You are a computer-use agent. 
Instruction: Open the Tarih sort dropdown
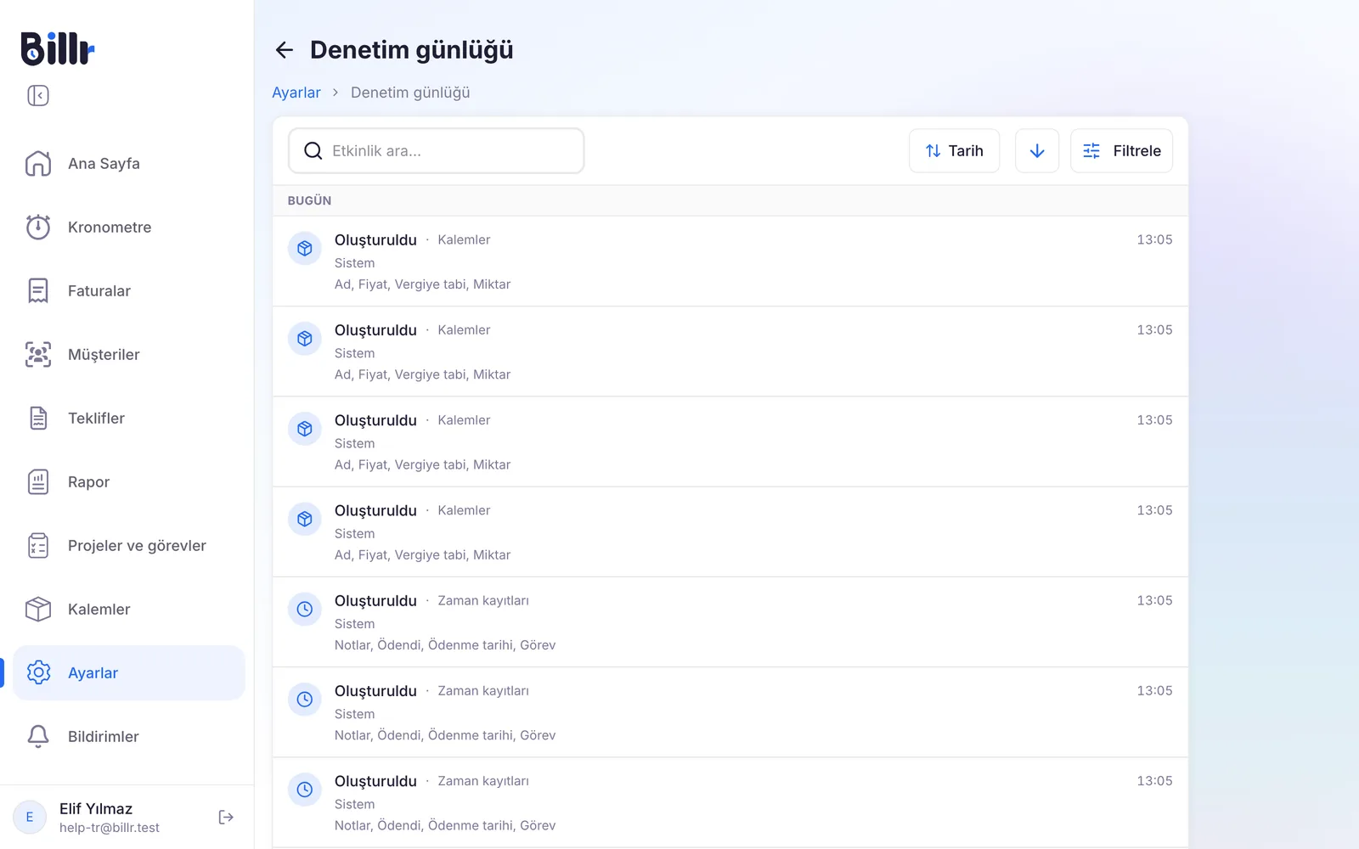[x=954, y=151]
